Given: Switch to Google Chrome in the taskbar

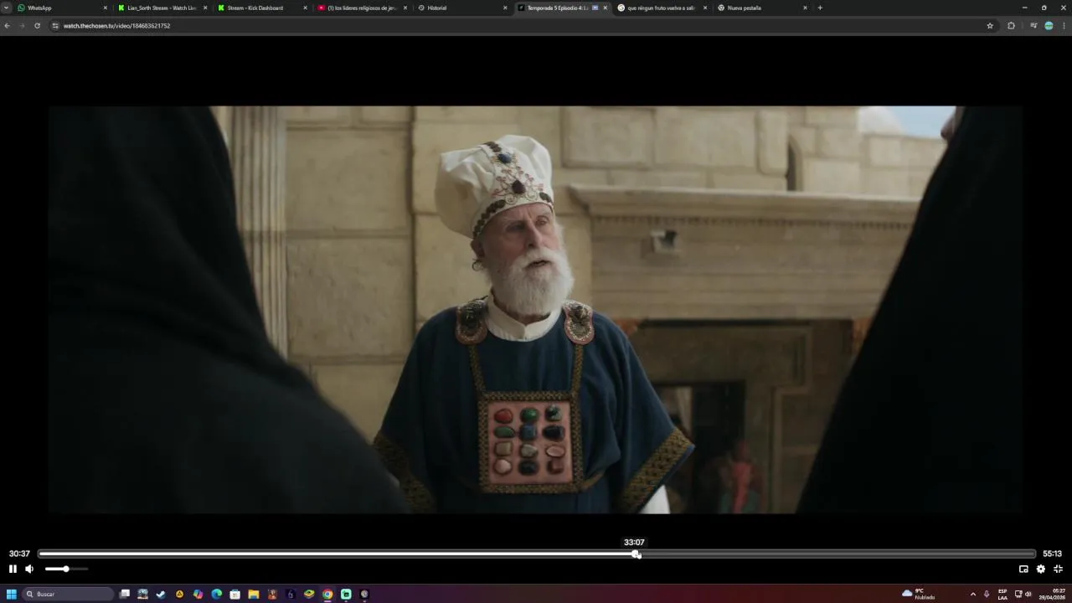Looking at the screenshot, I should click(327, 594).
